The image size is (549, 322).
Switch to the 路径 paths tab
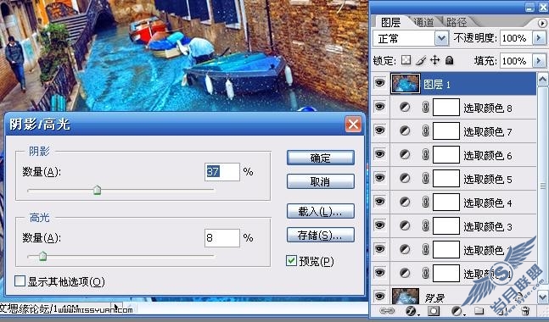(457, 22)
